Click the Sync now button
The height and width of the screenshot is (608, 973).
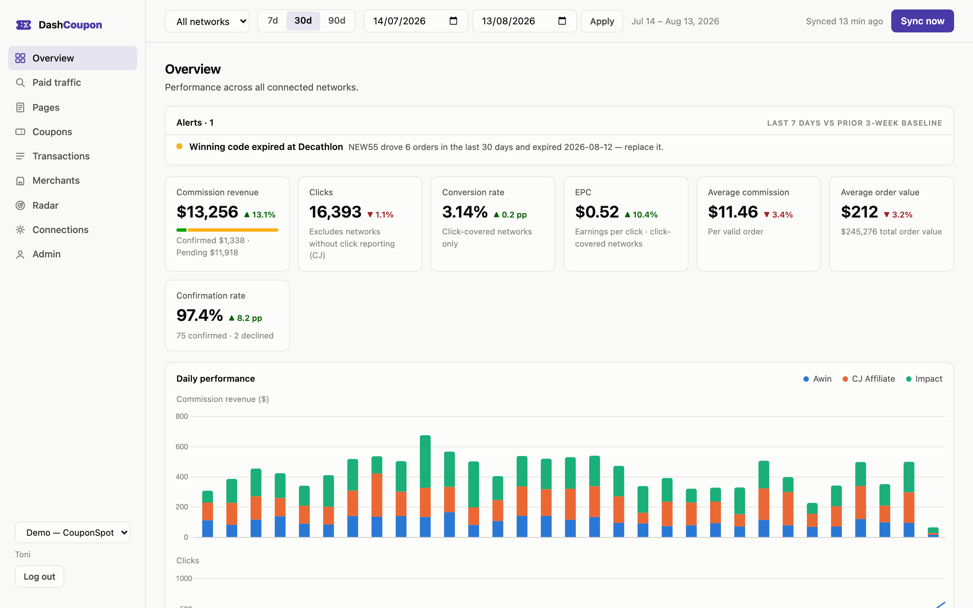click(x=922, y=21)
